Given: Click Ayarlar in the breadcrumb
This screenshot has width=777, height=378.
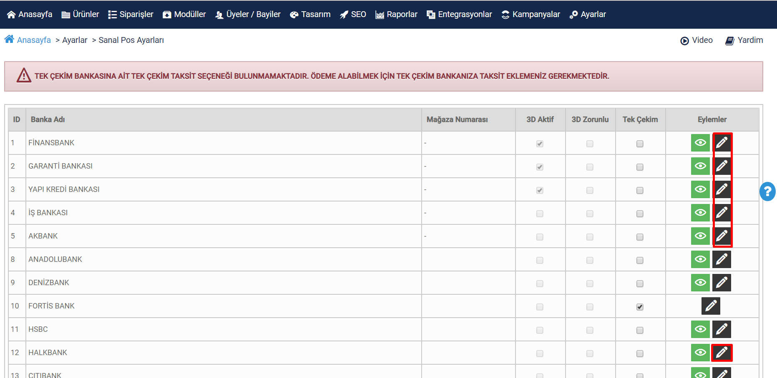Looking at the screenshot, I should 75,40.
